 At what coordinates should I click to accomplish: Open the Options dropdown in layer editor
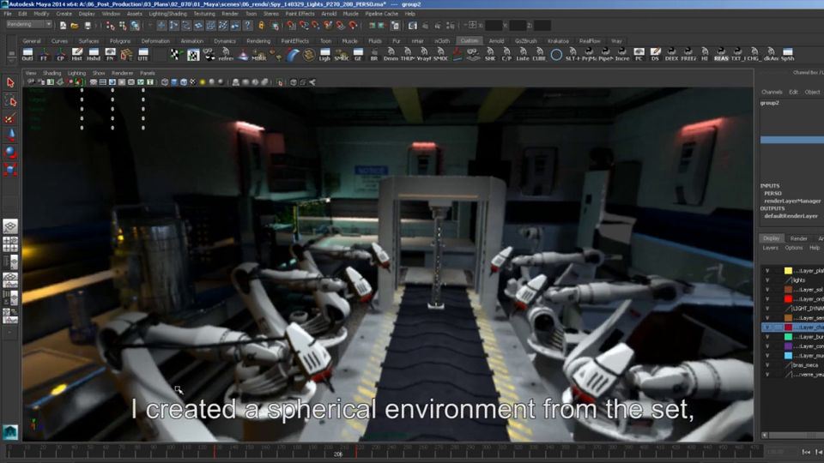point(793,248)
